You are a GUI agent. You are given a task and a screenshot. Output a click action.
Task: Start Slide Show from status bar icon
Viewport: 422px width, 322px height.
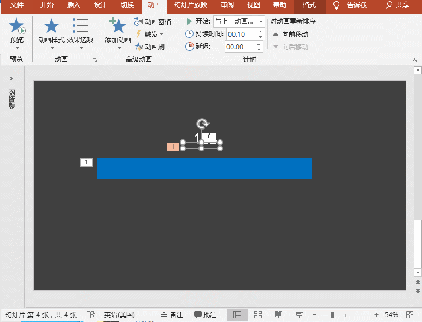[x=299, y=314]
